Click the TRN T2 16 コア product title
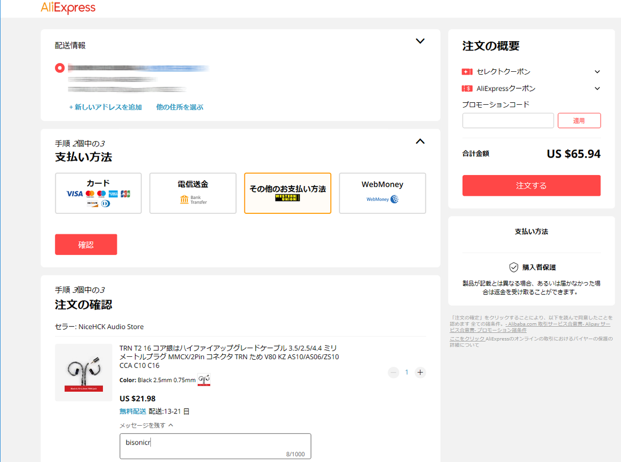 pos(229,357)
